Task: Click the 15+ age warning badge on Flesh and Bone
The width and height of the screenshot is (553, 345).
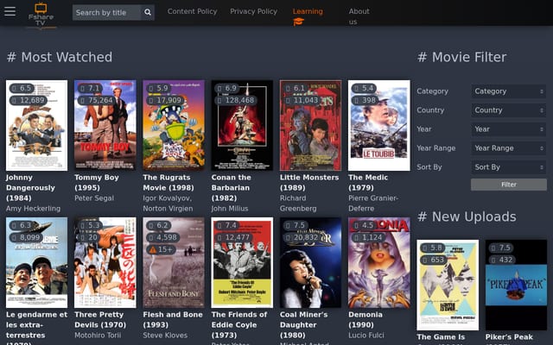Action: [x=162, y=249]
